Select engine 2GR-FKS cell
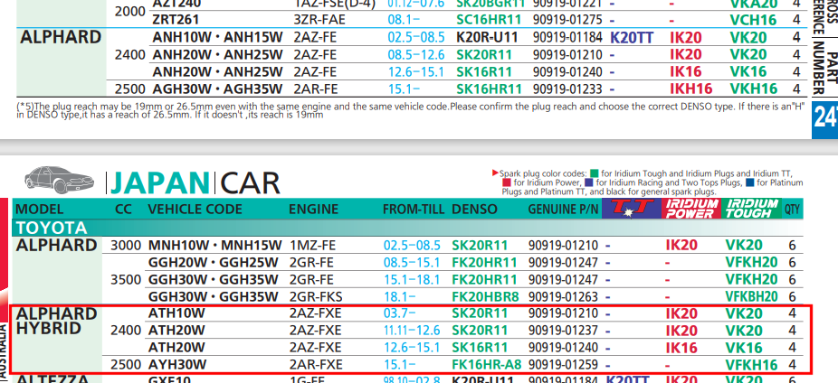 pyautogui.click(x=315, y=296)
